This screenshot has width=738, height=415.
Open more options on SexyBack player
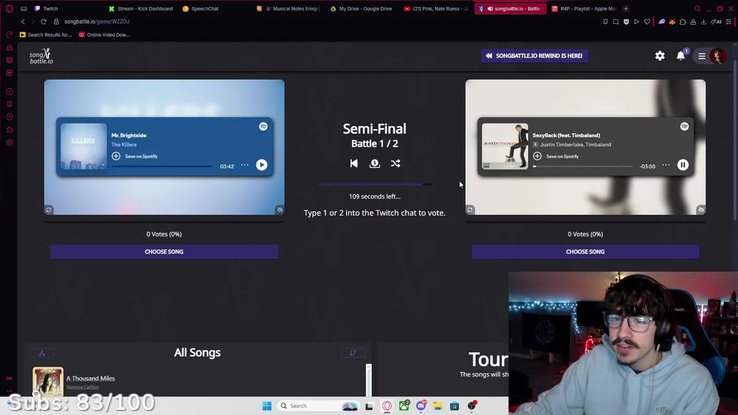(x=666, y=165)
